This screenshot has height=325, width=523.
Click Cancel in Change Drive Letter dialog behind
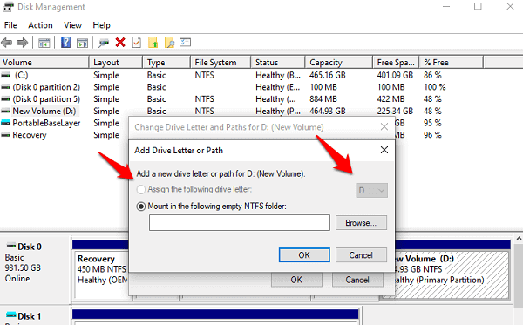pyautogui.click(x=357, y=280)
